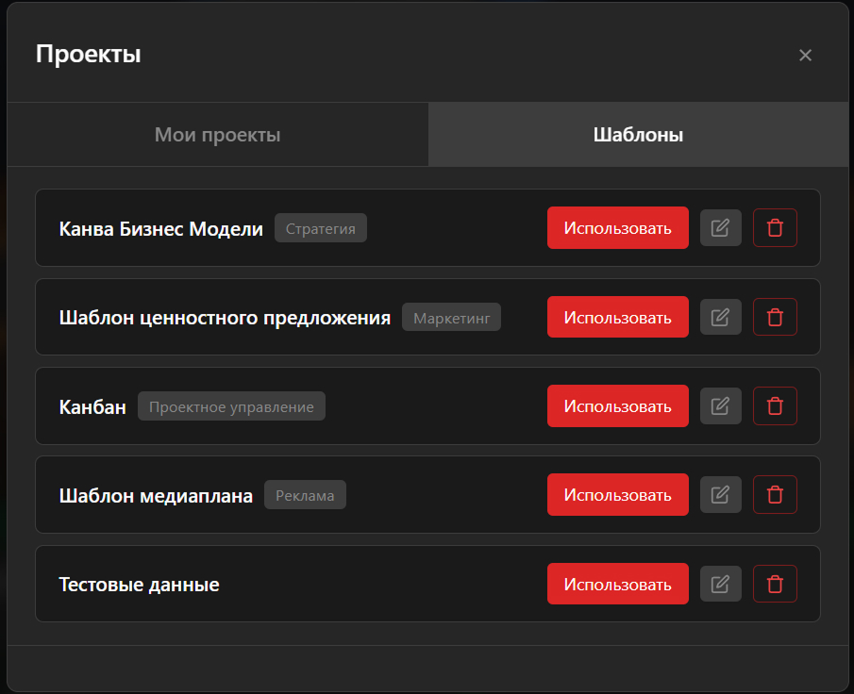Open the edit pencil for Канбан
854x694 pixels.
point(721,406)
